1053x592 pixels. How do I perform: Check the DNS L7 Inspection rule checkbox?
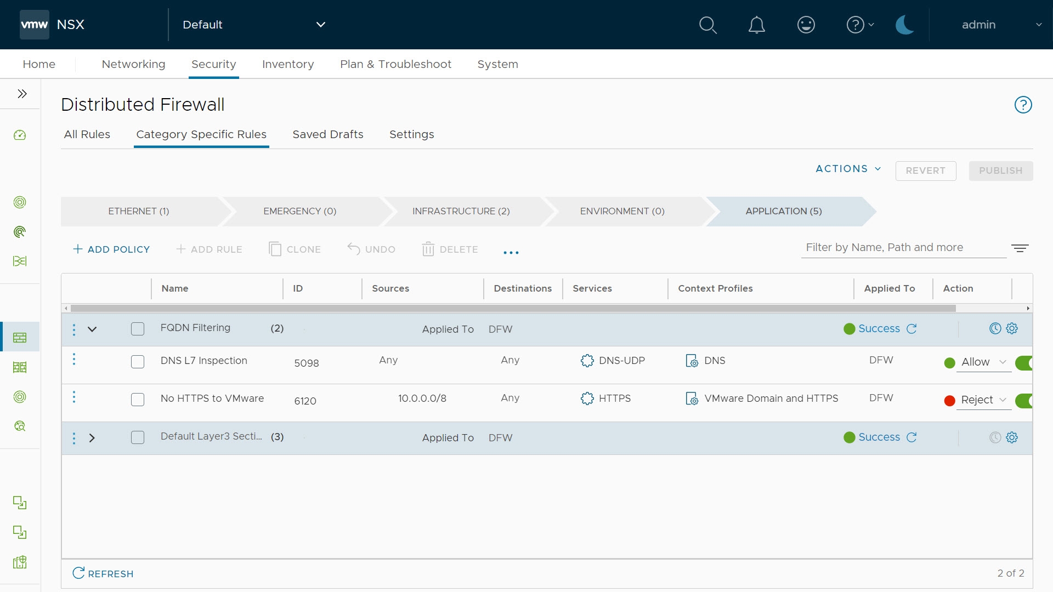pyautogui.click(x=138, y=362)
